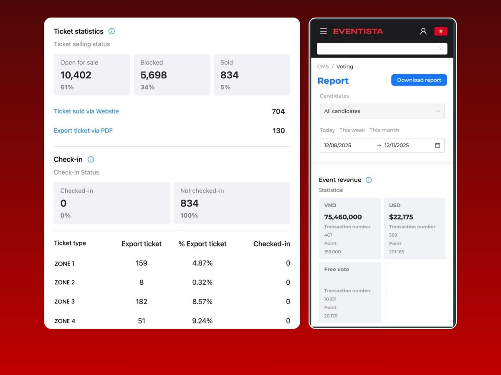Open the Export ticket via PDF link
501x375 pixels.
83,130
